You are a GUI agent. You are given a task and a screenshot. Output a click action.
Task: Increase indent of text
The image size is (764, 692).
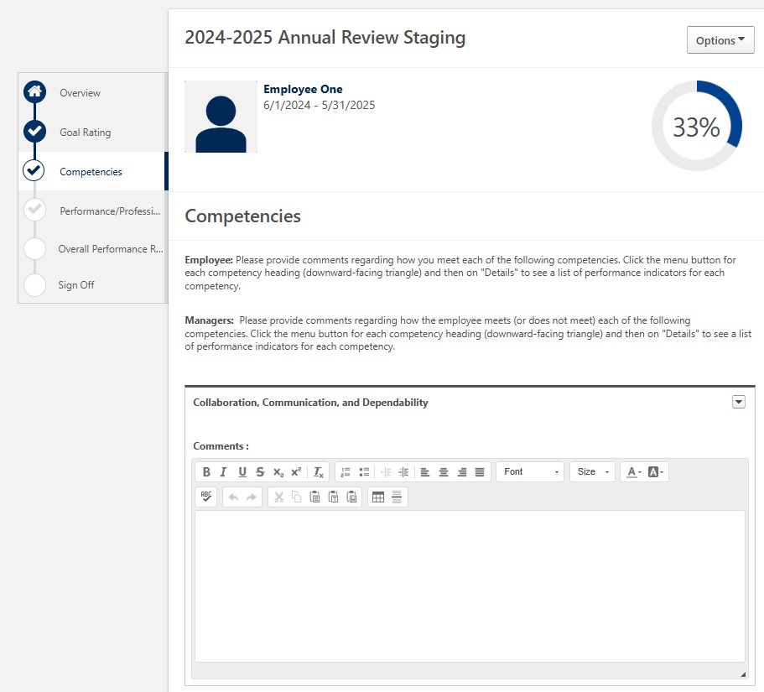[403, 471]
